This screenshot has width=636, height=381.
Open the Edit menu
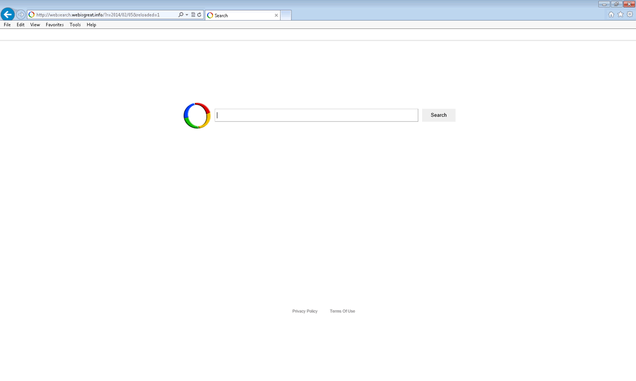point(21,25)
